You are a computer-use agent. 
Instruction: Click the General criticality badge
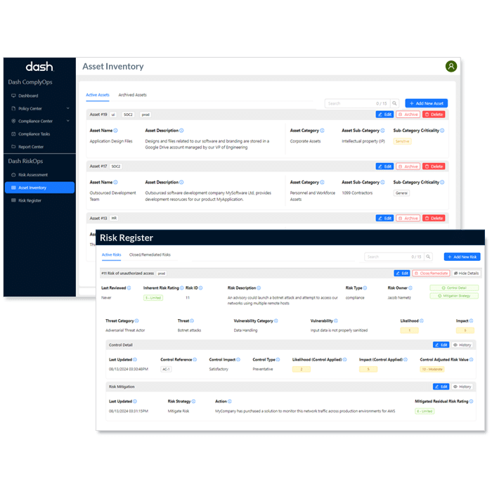coord(401,193)
